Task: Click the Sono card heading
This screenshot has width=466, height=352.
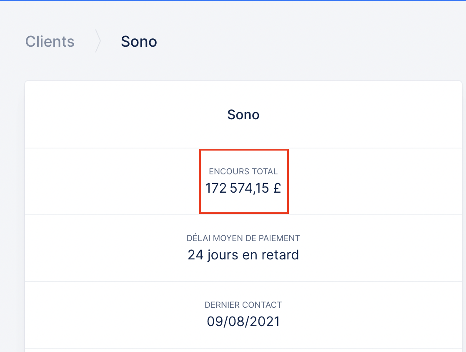Action: point(243,115)
